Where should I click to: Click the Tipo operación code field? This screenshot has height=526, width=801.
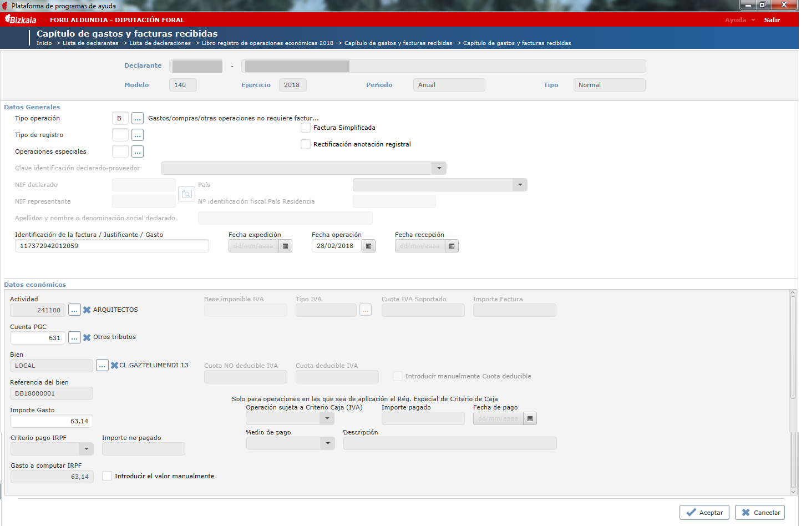[x=120, y=118]
